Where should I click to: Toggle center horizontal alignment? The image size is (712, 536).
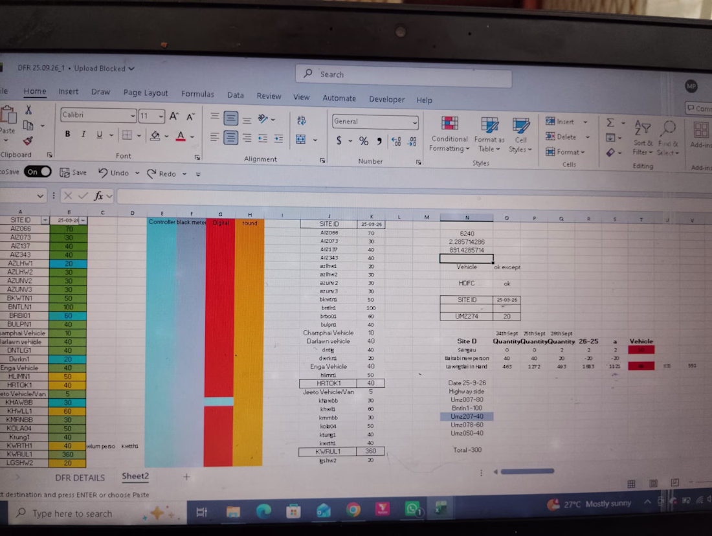click(230, 137)
